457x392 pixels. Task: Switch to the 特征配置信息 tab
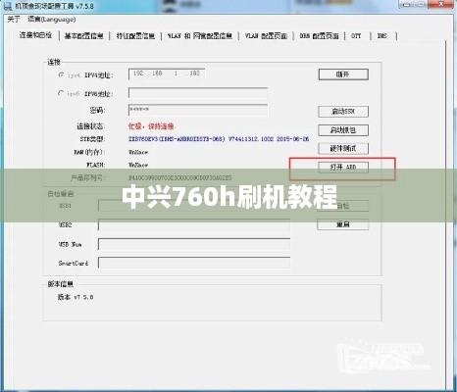pos(135,36)
